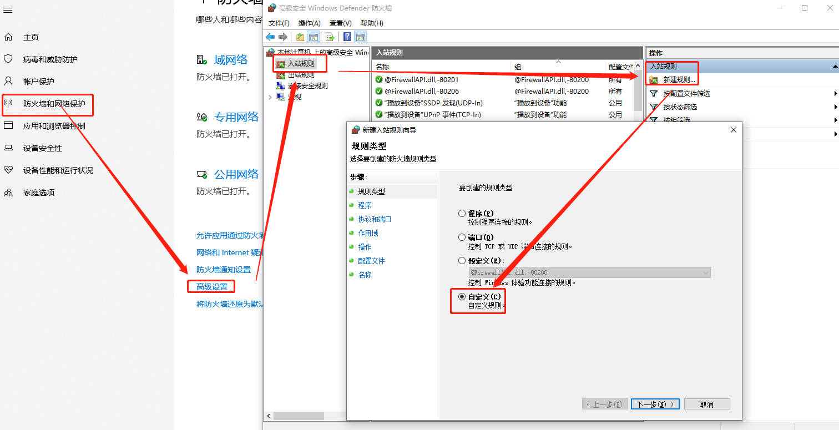This screenshot has height=430, width=839.
Task: Click the 下一步 button in the wizard
Action: pos(655,404)
